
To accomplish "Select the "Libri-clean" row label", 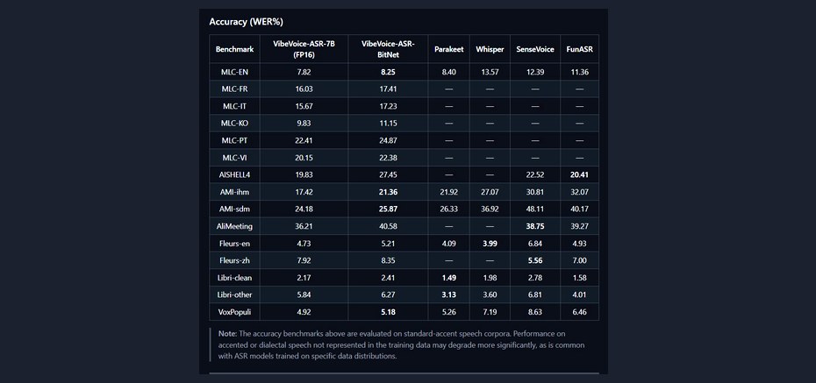I will pyautogui.click(x=234, y=278).
